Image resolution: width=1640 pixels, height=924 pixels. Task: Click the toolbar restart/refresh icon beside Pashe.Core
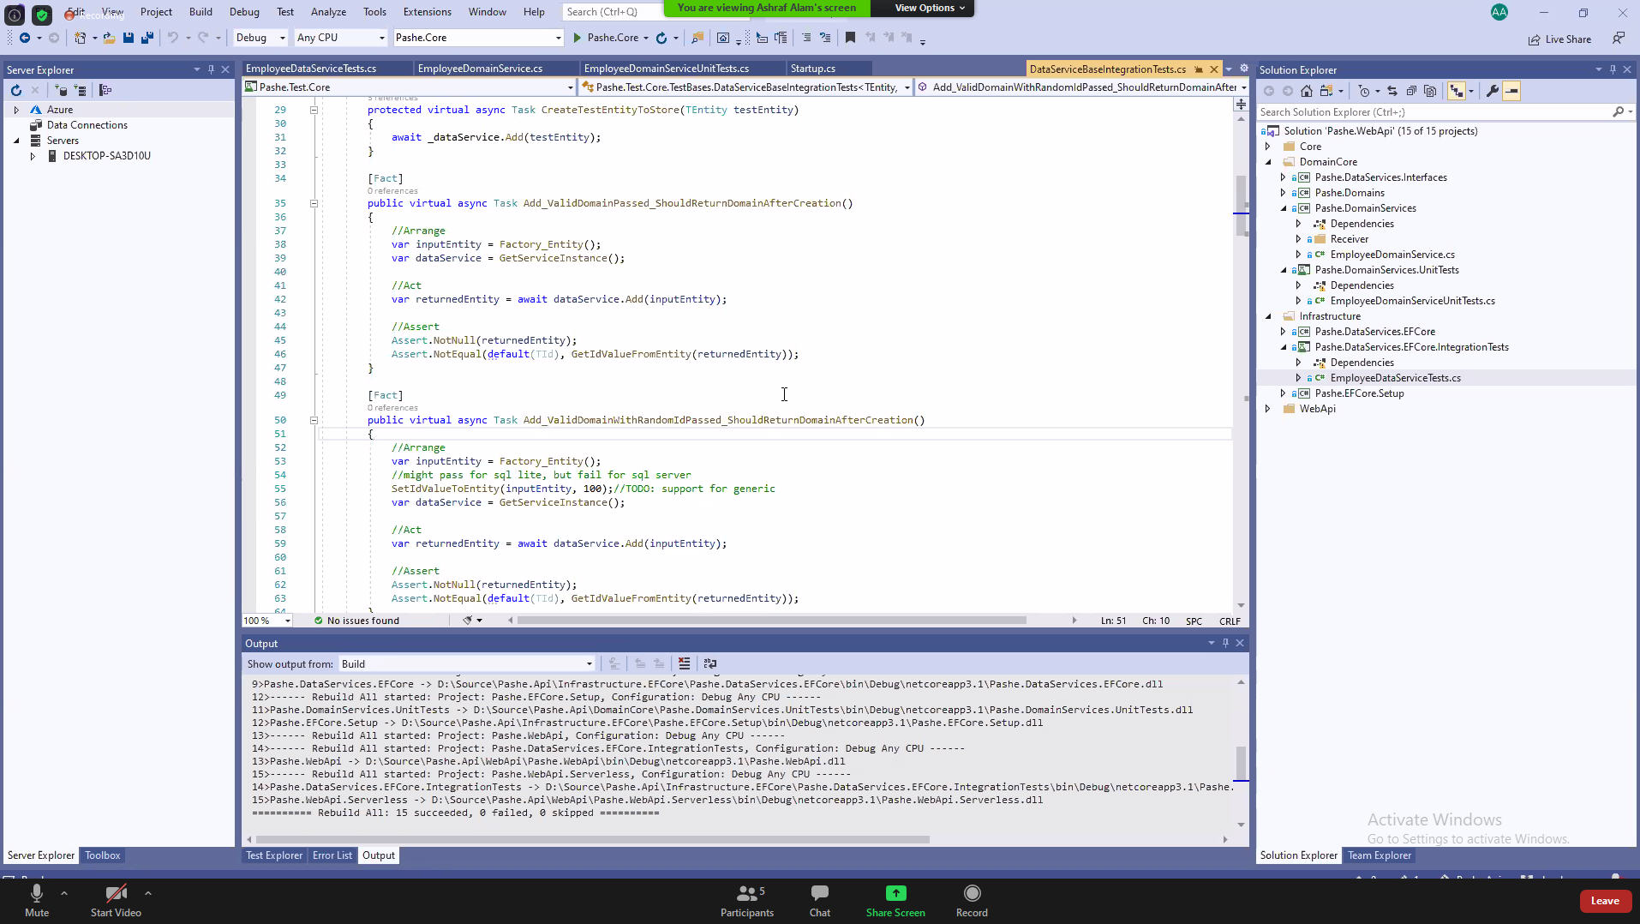click(x=661, y=38)
